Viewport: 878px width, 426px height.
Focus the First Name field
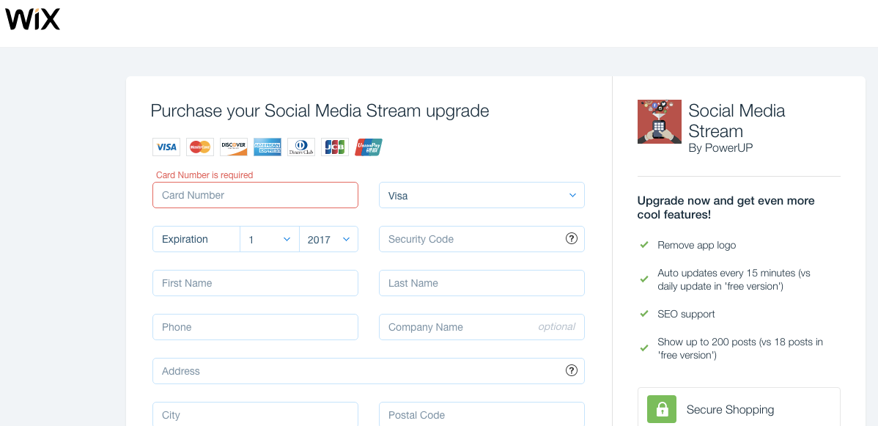255,283
